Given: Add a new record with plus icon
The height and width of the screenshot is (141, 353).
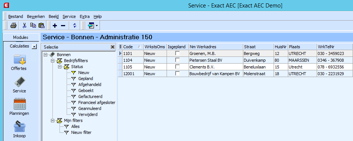Looking at the screenshot, I should click(x=55, y=26).
